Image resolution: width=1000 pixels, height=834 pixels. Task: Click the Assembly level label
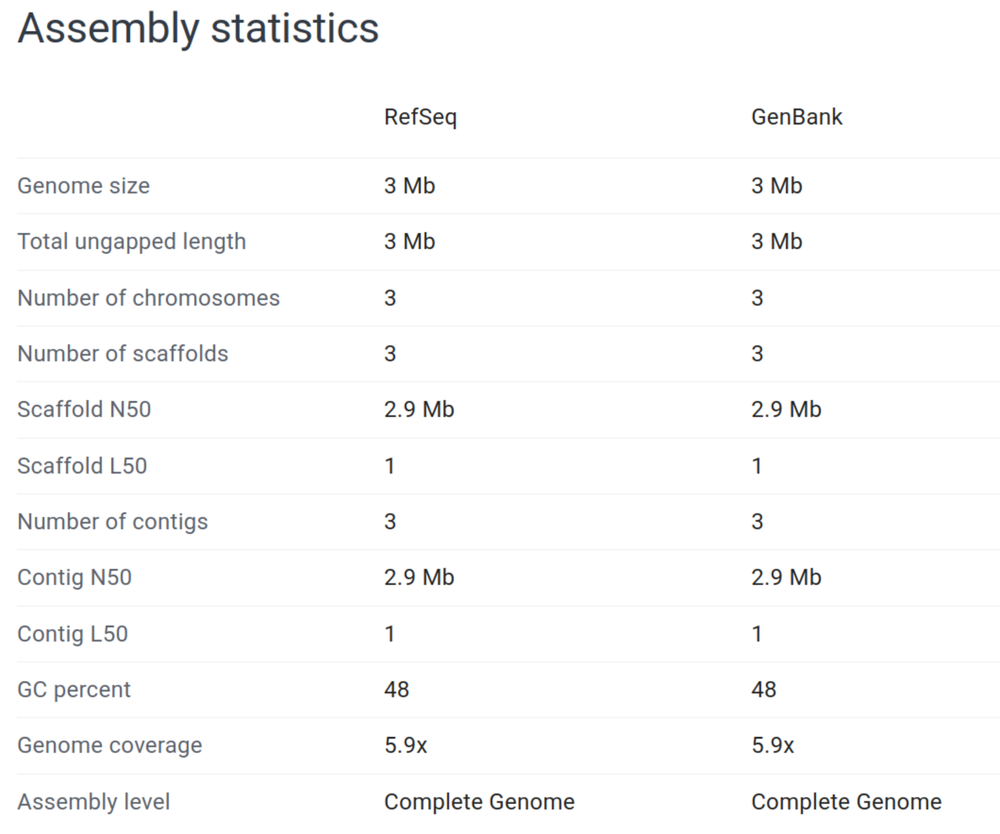[94, 802]
